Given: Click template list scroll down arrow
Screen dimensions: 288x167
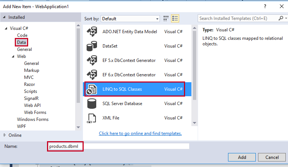Looking at the screenshot, I should click(194, 123).
